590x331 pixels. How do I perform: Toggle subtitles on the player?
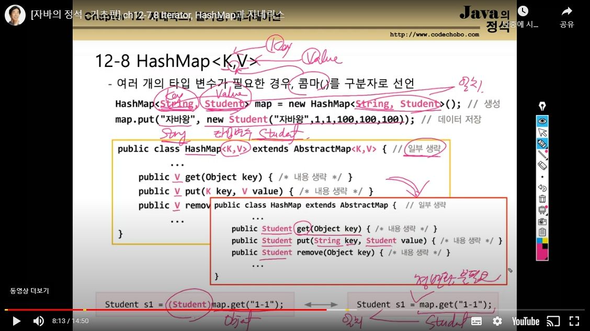click(476, 321)
